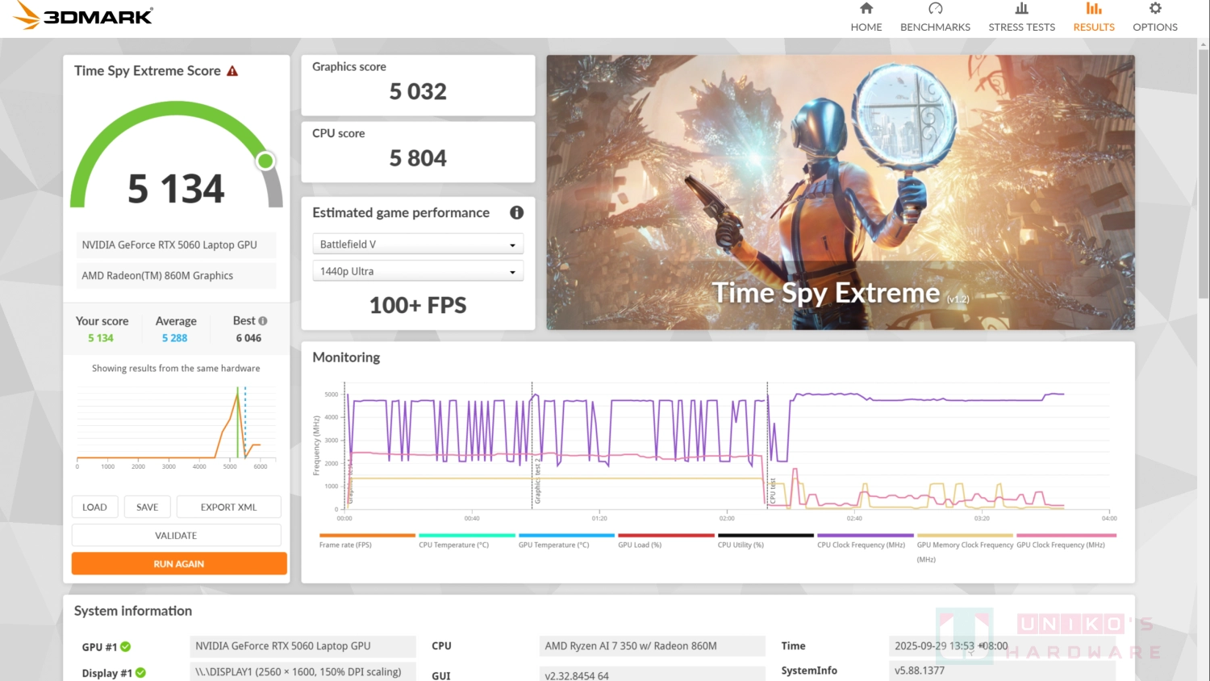Image resolution: width=1210 pixels, height=681 pixels.
Task: Toggle the GPU Memory Clock Frequency legend
Action: (x=965, y=548)
